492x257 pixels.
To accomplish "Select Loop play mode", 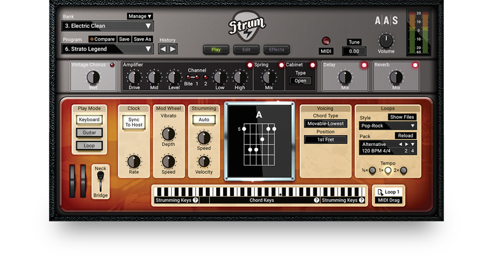I will (x=89, y=145).
